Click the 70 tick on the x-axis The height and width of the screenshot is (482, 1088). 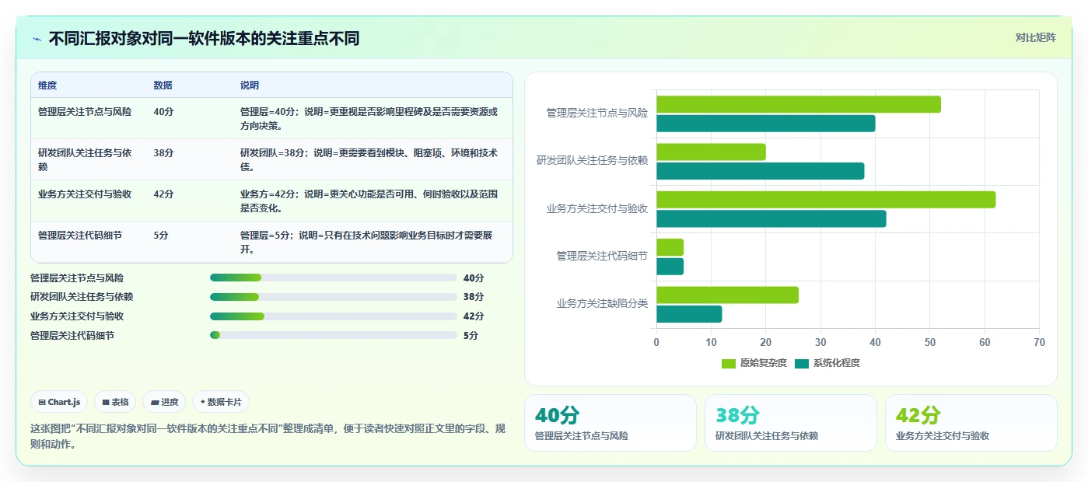[x=1040, y=342]
